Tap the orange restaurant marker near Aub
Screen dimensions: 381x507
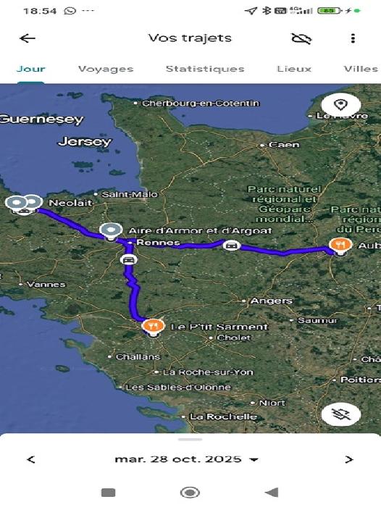pyautogui.click(x=340, y=246)
